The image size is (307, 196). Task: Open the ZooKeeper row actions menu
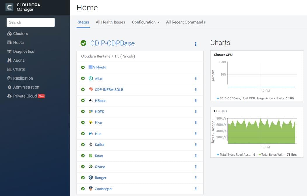tap(196, 189)
